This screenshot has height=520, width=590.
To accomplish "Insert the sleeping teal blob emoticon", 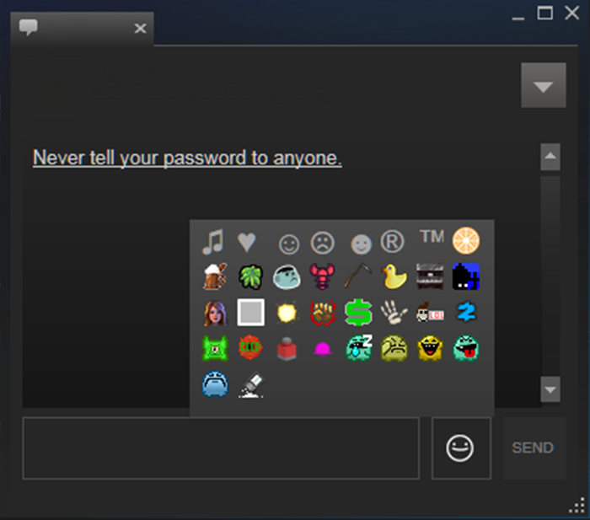I will click(358, 348).
